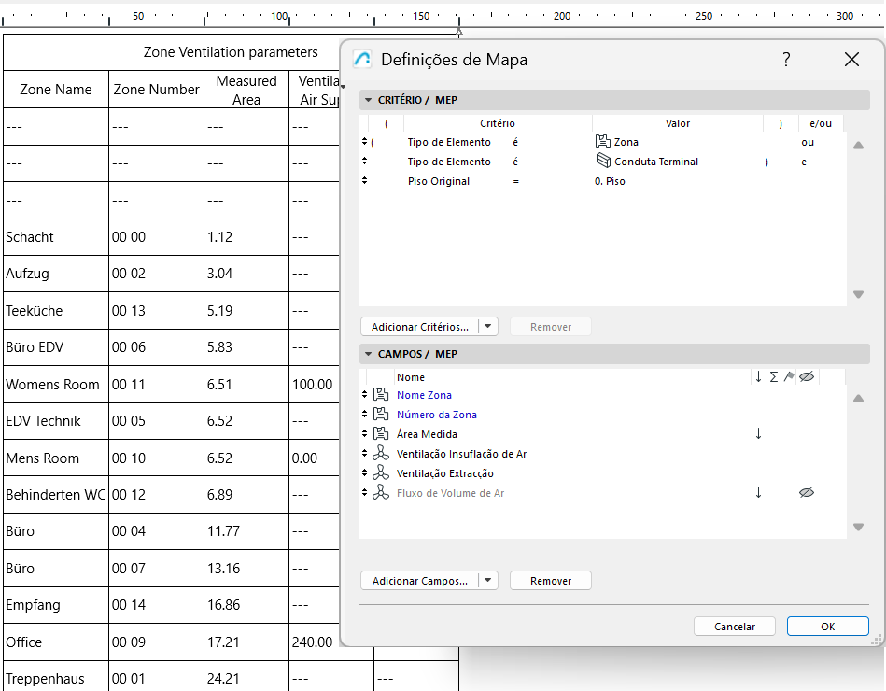886x691 pixels.
Task: Click the zone icon beside Nome Zona
Action: click(380, 394)
